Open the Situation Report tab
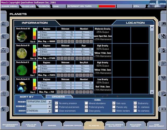The width and height of the screenshot is (167, 130). click(135, 125)
